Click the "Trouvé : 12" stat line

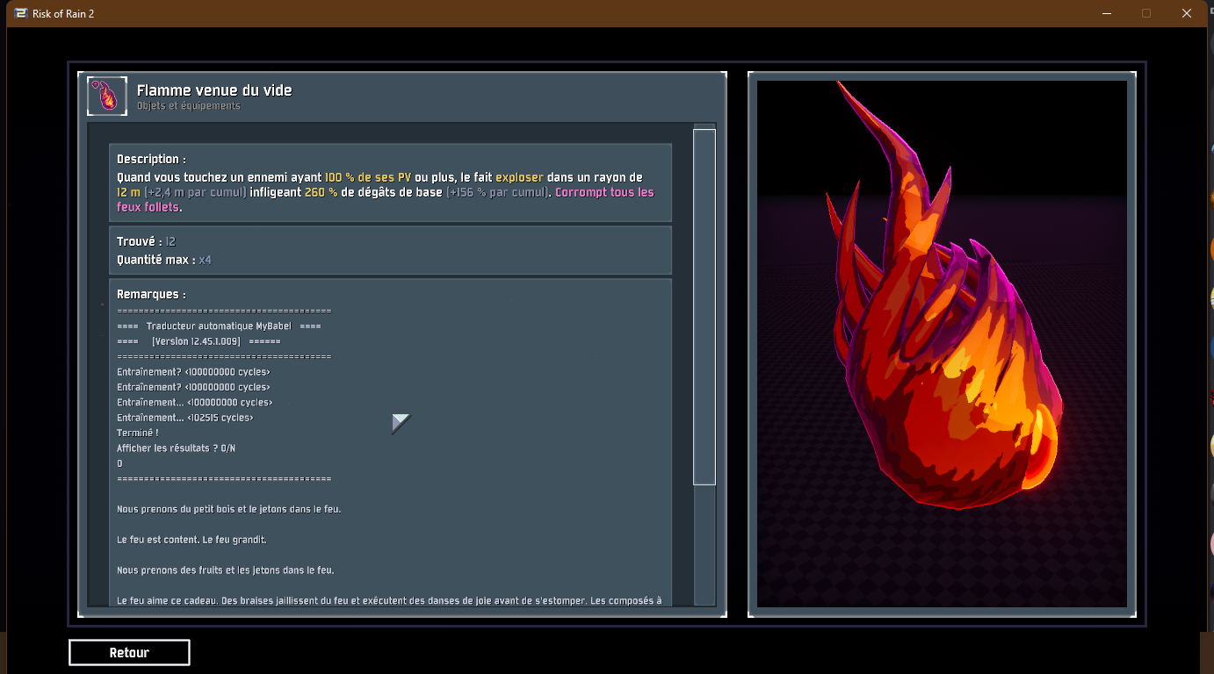point(147,241)
